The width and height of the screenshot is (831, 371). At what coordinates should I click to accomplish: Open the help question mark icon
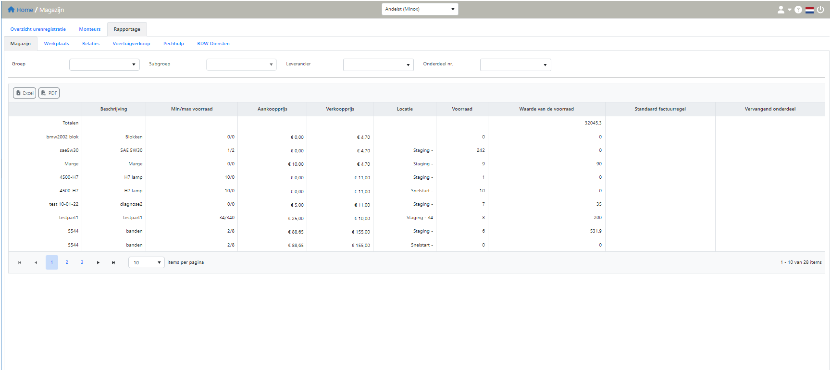[798, 10]
